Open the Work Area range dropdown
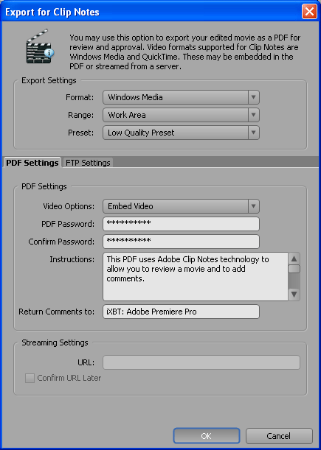The width and height of the screenshot is (321, 450). tap(181, 115)
